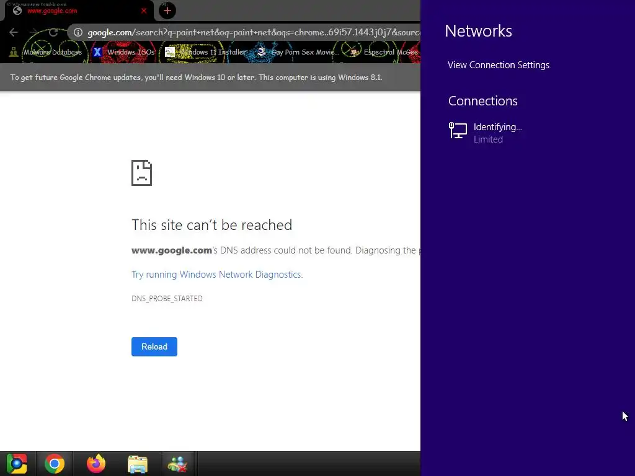
Task: Click the browser forward arrow
Action: (33, 32)
